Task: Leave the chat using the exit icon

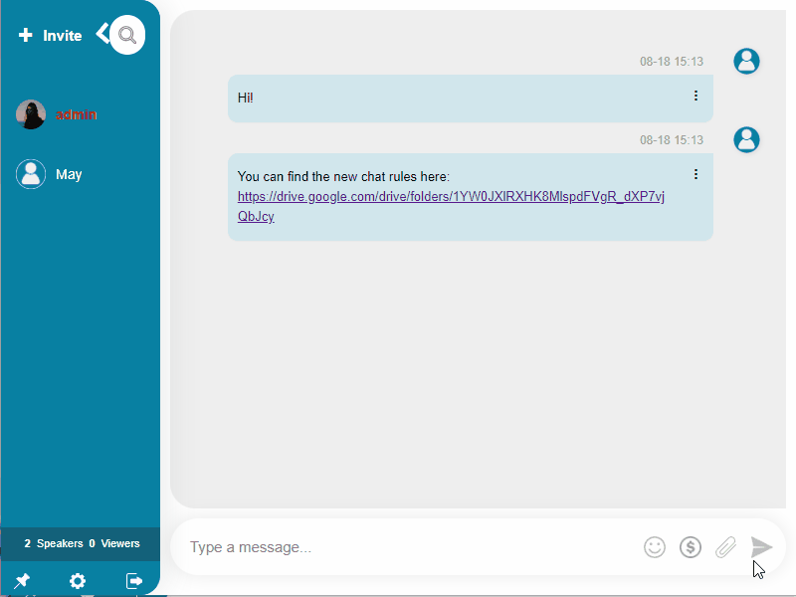Action: click(133, 581)
